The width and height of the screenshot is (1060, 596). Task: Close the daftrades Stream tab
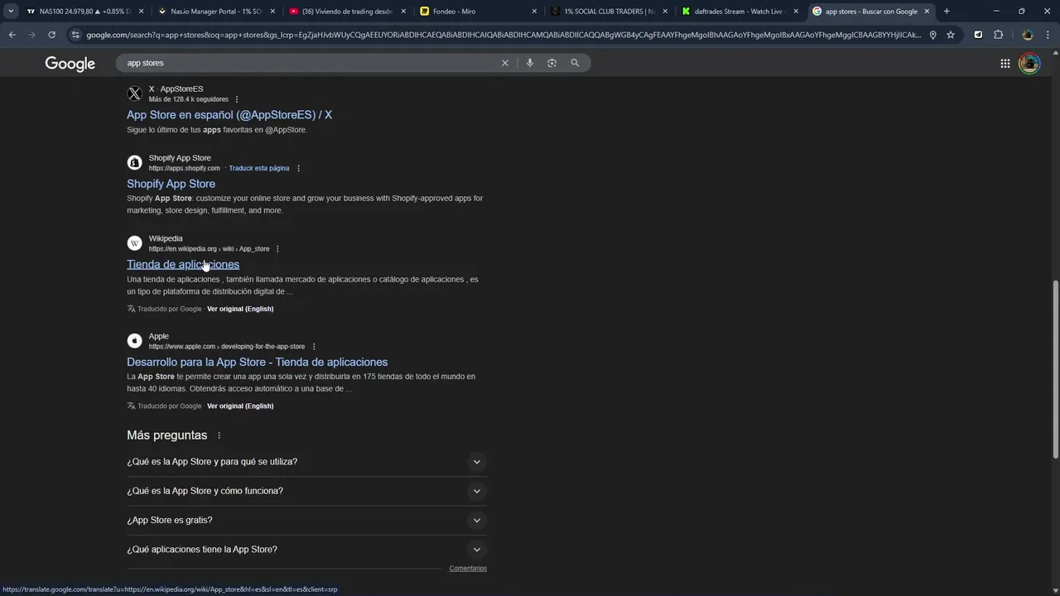(x=796, y=12)
